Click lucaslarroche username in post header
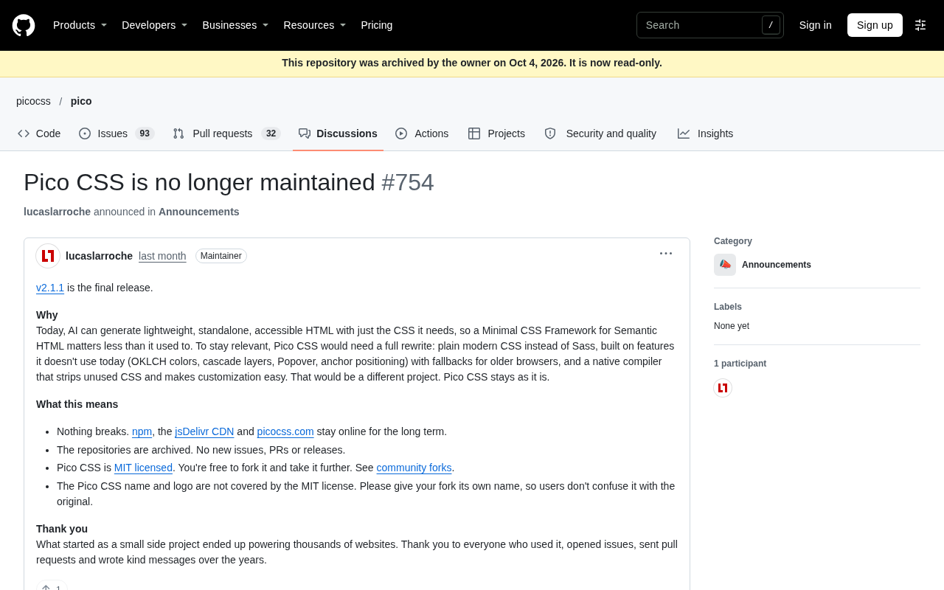Viewport: 944px width, 590px height. coord(99,256)
